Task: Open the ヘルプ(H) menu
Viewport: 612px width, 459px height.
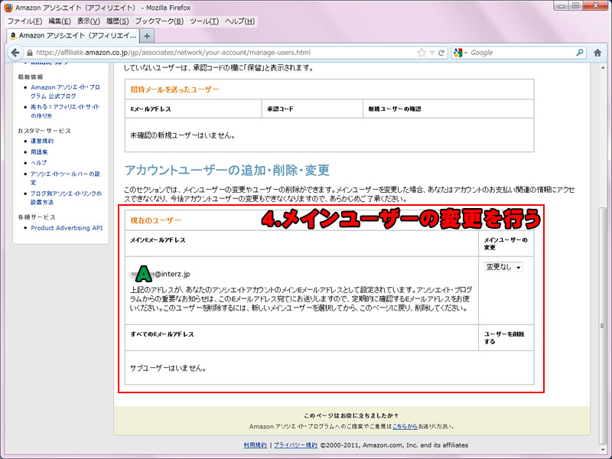Action: click(240, 21)
